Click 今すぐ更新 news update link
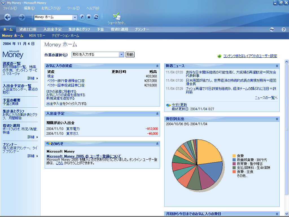Image resolution: width=289 pixels, height=217 pixels. [179, 105]
